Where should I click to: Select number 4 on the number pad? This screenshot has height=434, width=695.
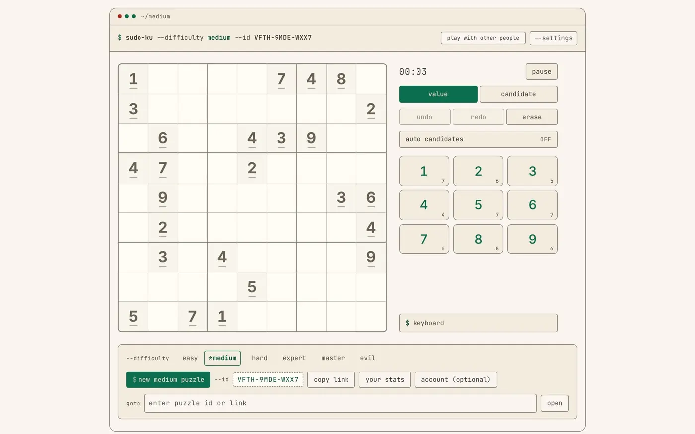pyautogui.click(x=424, y=205)
